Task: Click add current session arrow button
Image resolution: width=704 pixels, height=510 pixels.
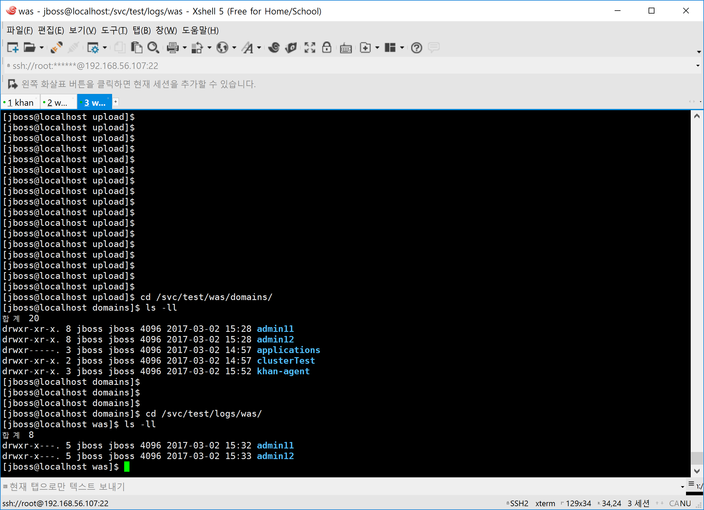Action: [12, 84]
